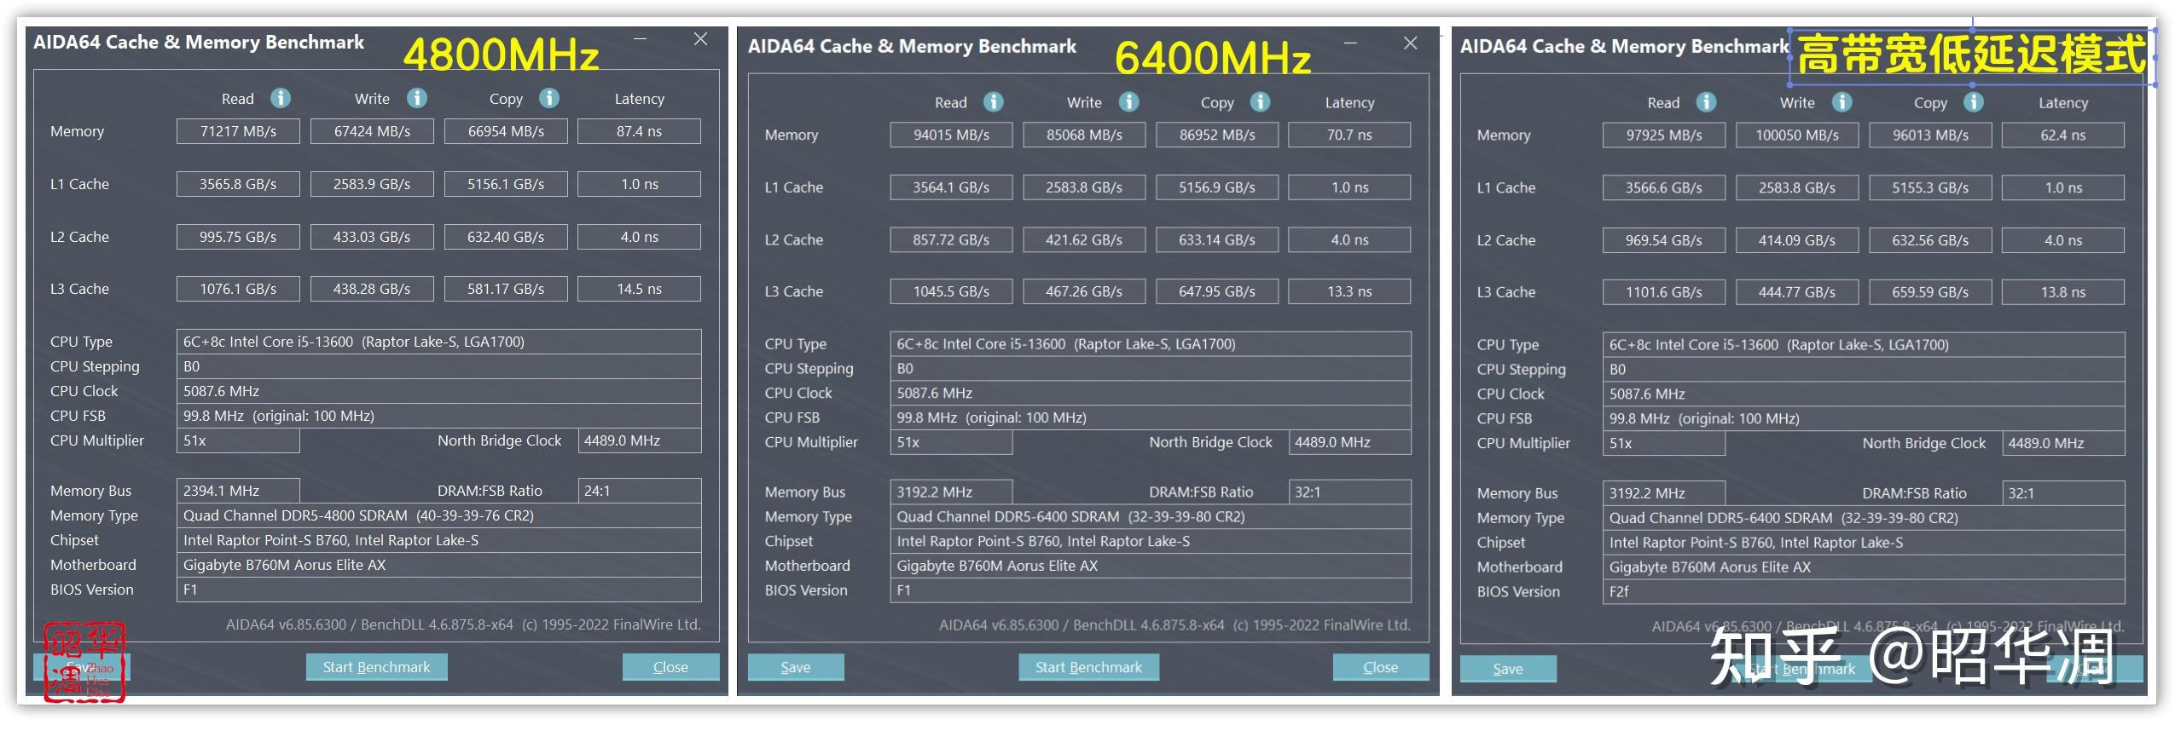2175x748 pixels.
Task: Click the F2f BIOS Version field
Action: point(1864,591)
